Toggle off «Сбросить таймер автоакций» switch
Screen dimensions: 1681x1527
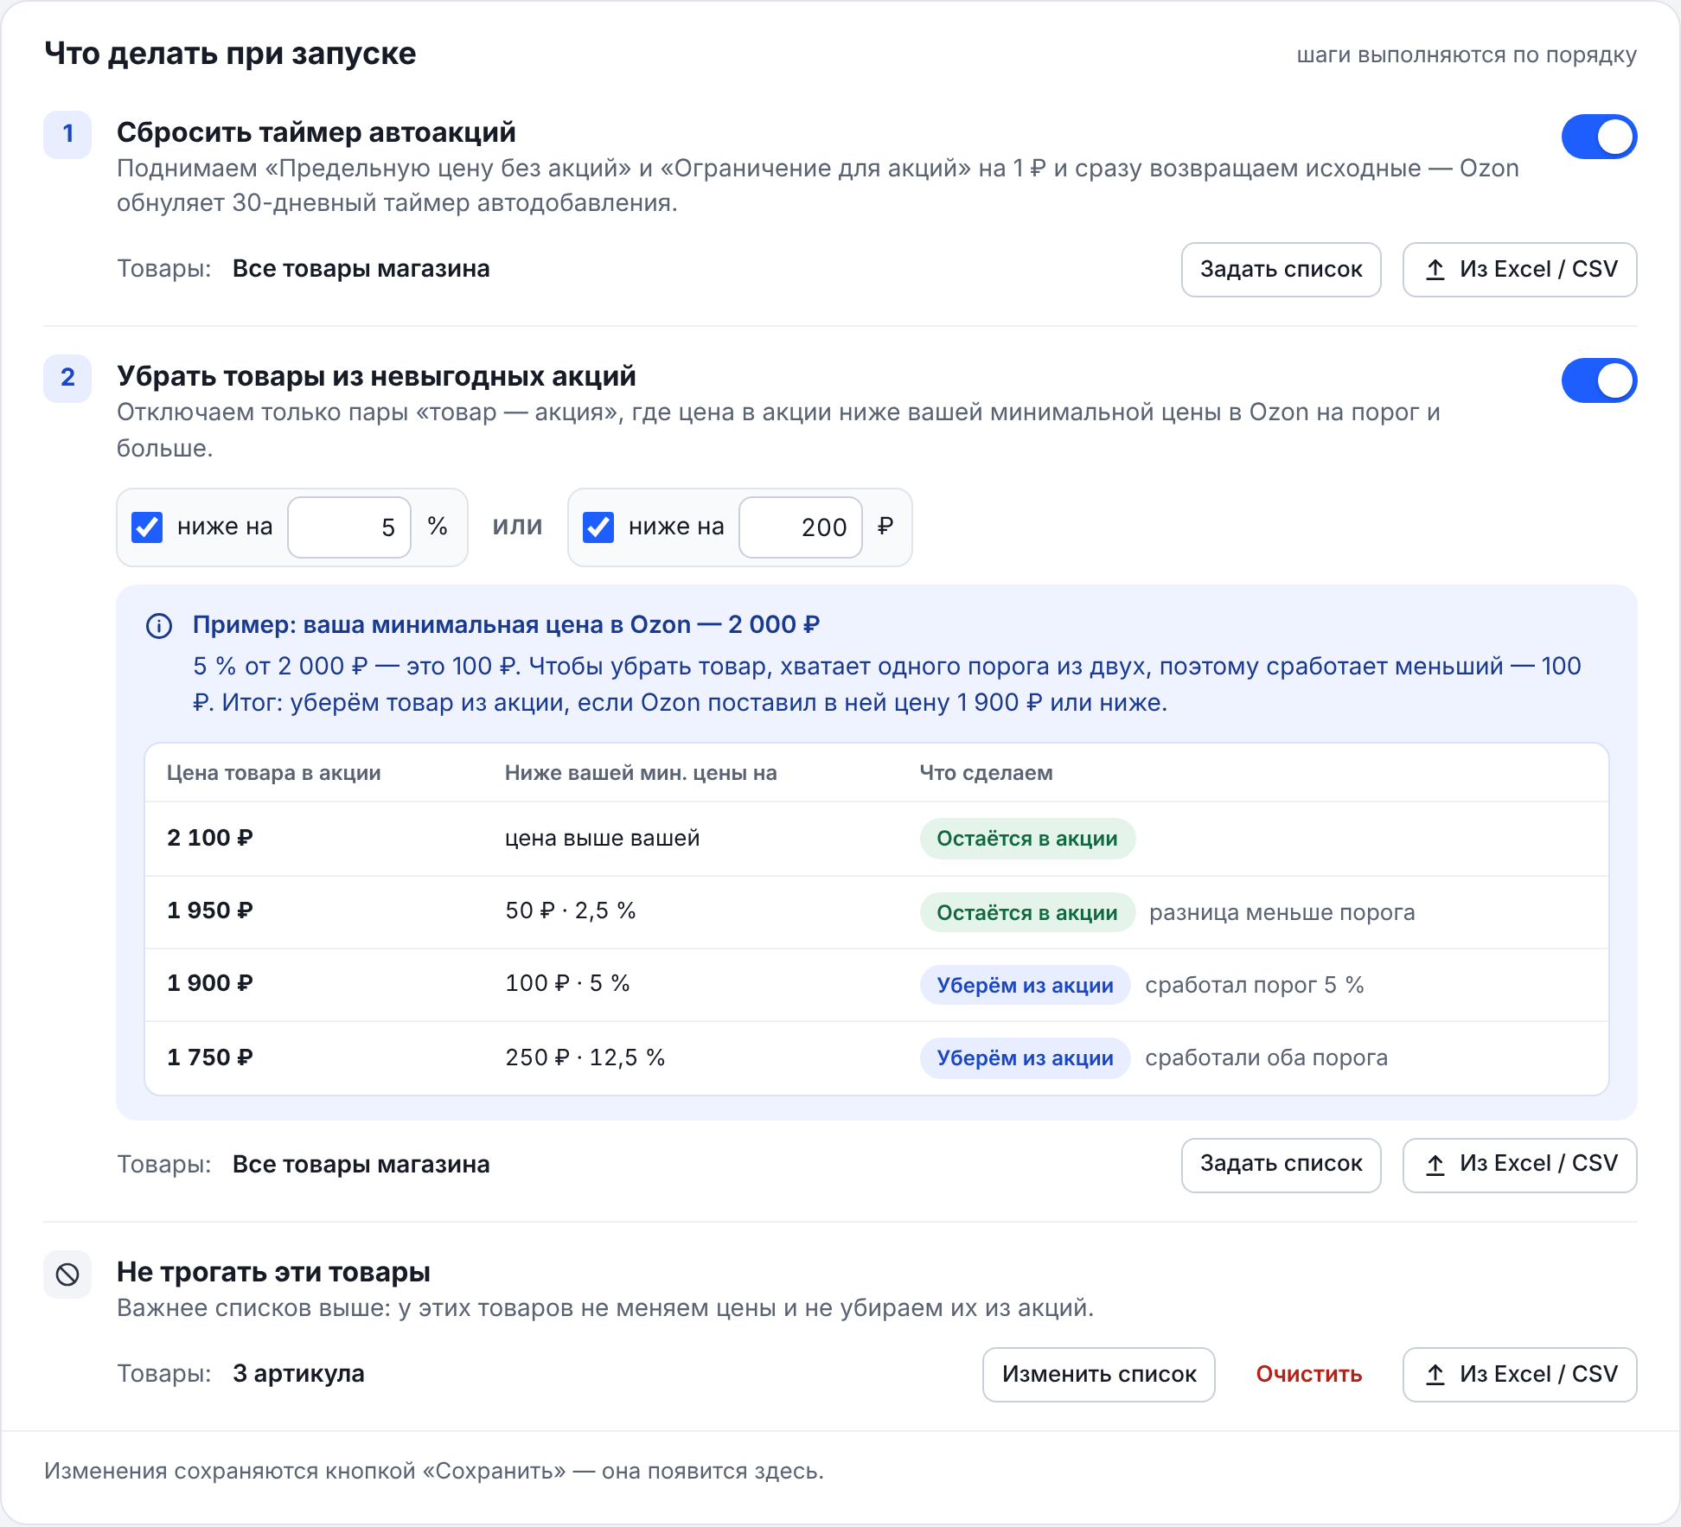[x=1599, y=137]
